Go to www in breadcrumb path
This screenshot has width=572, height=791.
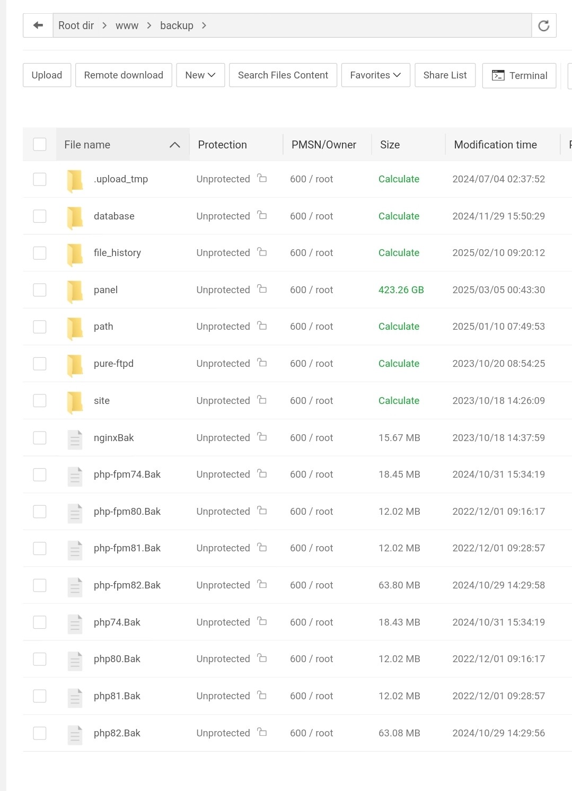click(x=127, y=25)
